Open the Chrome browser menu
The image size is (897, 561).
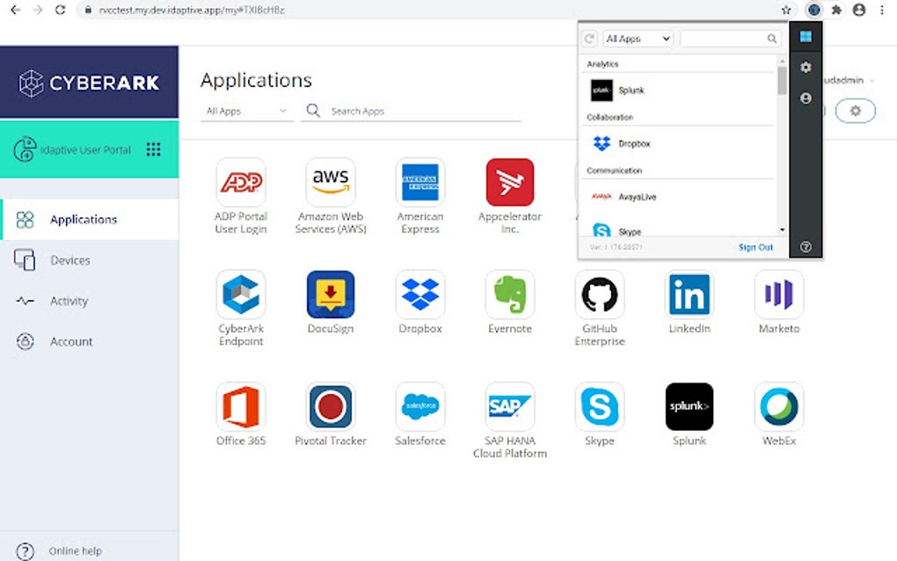882,10
